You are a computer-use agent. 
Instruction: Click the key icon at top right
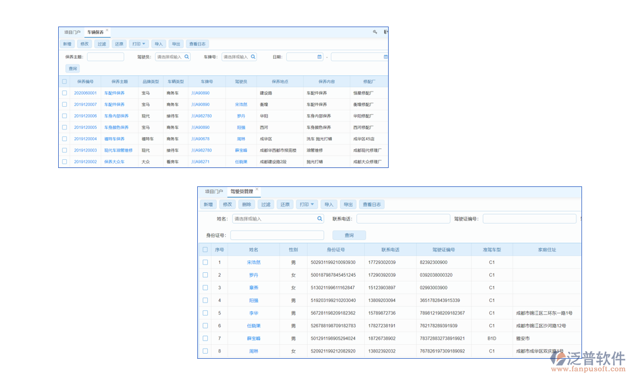(375, 32)
